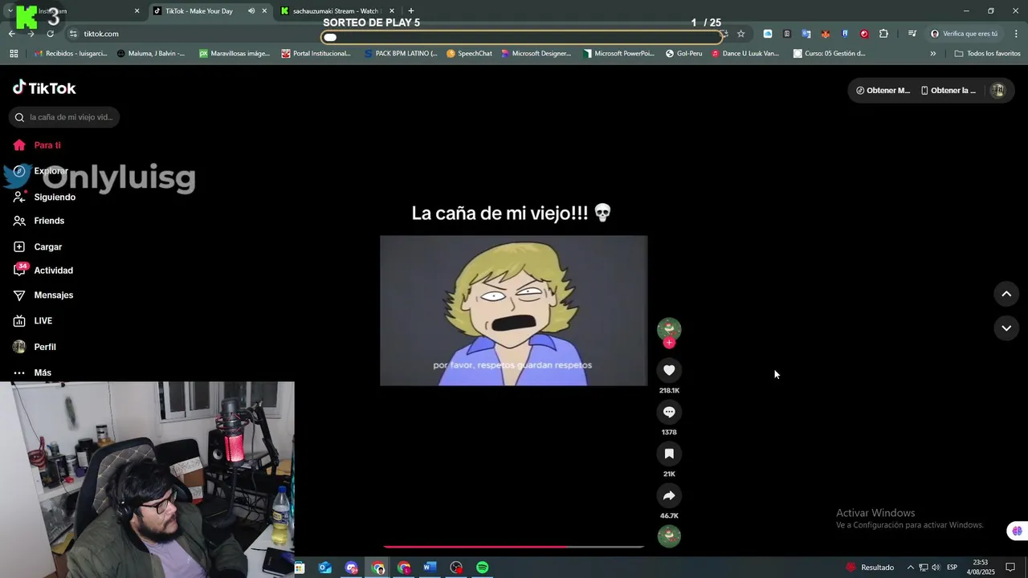Seek on the video progress bar

(514, 547)
